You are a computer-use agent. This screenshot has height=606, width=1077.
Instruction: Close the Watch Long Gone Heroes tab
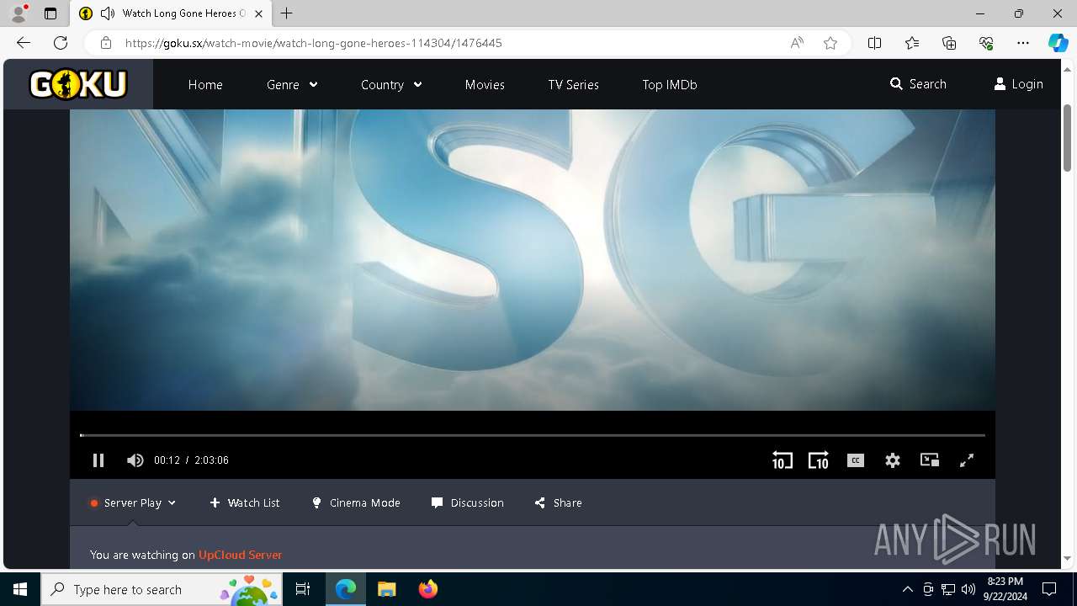tap(258, 13)
